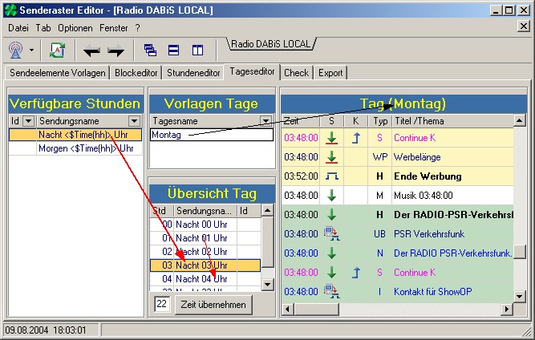Image resolution: width=535 pixels, height=340 pixels.
Task: Click the green refresh icon in the toolbar
Action: pyautogui.click(x=57, y=50)
